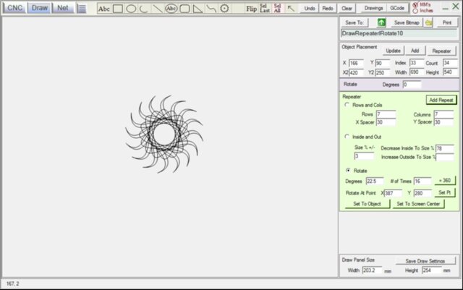Click the Clear button

pos(347,8)
